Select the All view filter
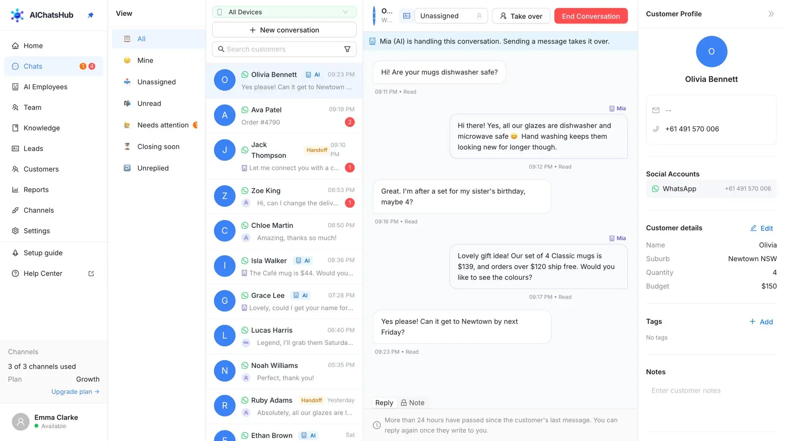785x441 pixels. tap(158, 39)
